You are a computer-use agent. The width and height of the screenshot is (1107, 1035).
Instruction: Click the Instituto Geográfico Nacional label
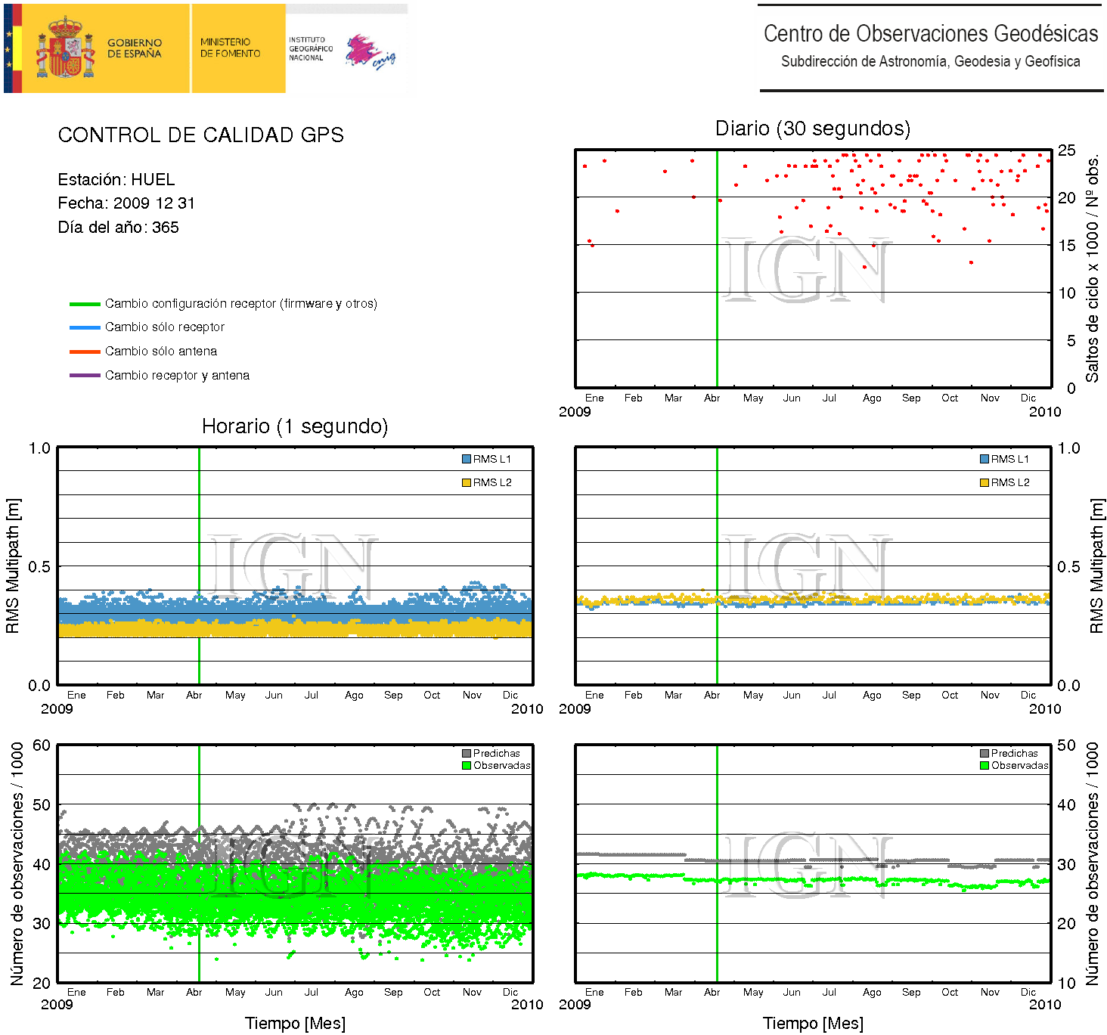coord(310,48)
